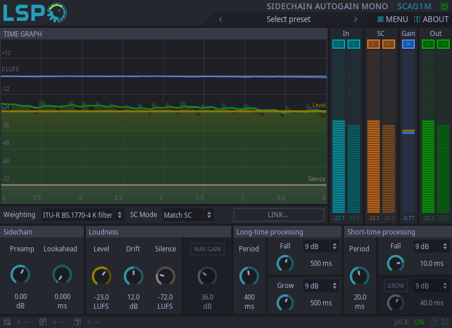Image resolution: width=452 pixels, height=328 pixels.
Task: Click the Drift knob
Action: click(134, 276)
